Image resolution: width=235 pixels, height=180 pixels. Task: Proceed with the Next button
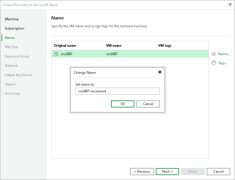point(167,172)
